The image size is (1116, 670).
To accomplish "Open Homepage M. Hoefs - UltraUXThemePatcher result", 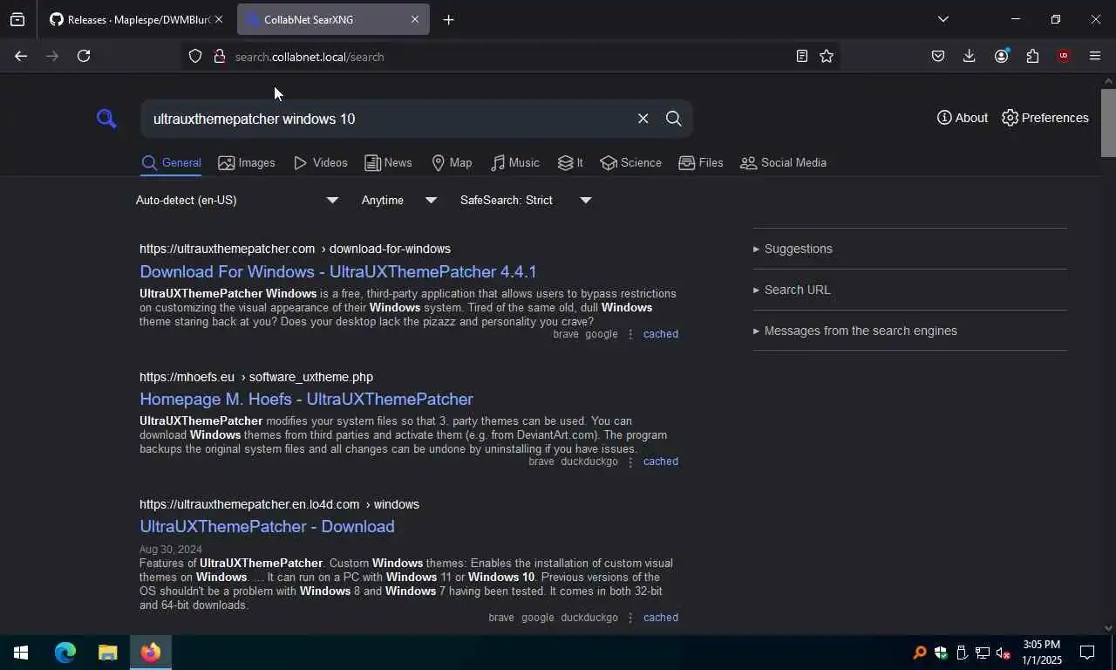I will click(306, 399).
